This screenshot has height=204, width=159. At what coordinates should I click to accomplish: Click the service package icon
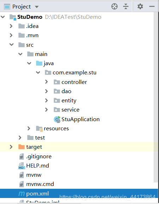(57, 110)
